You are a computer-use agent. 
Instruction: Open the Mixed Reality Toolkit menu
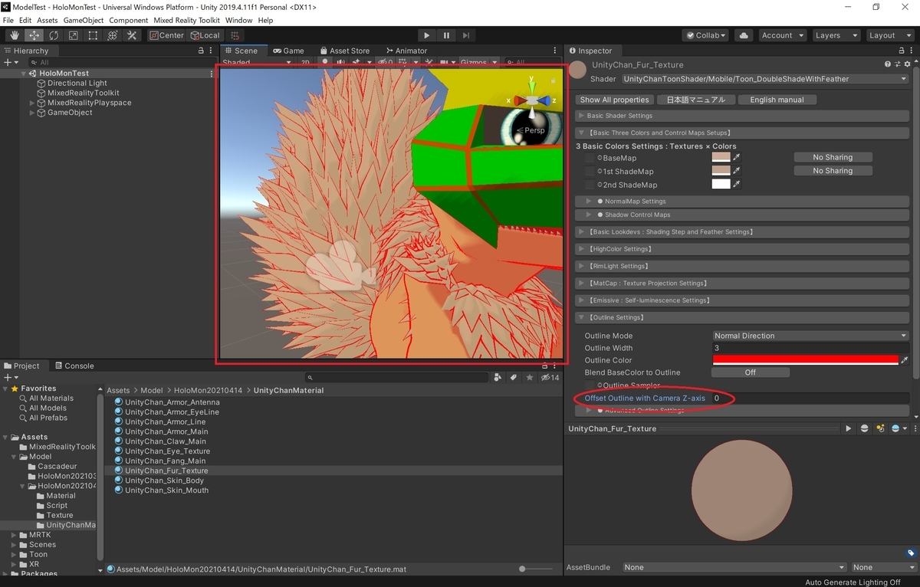click(187, 20)
